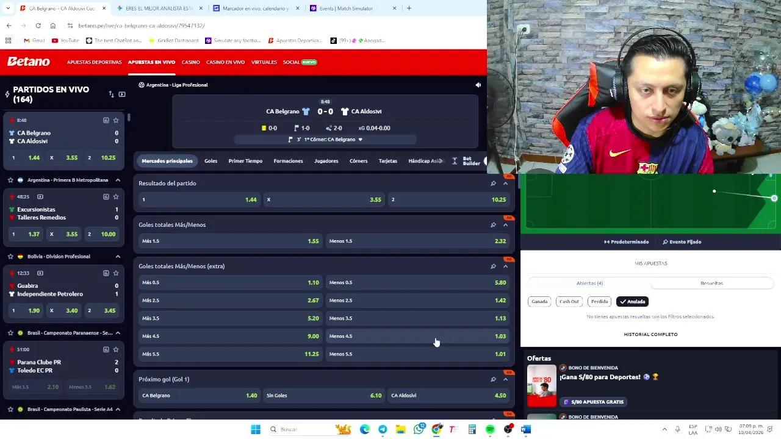This screenshot has height=439, width=781.
Task: Star Brasil Campeonato Paranaense league
Action: point(10,333)
